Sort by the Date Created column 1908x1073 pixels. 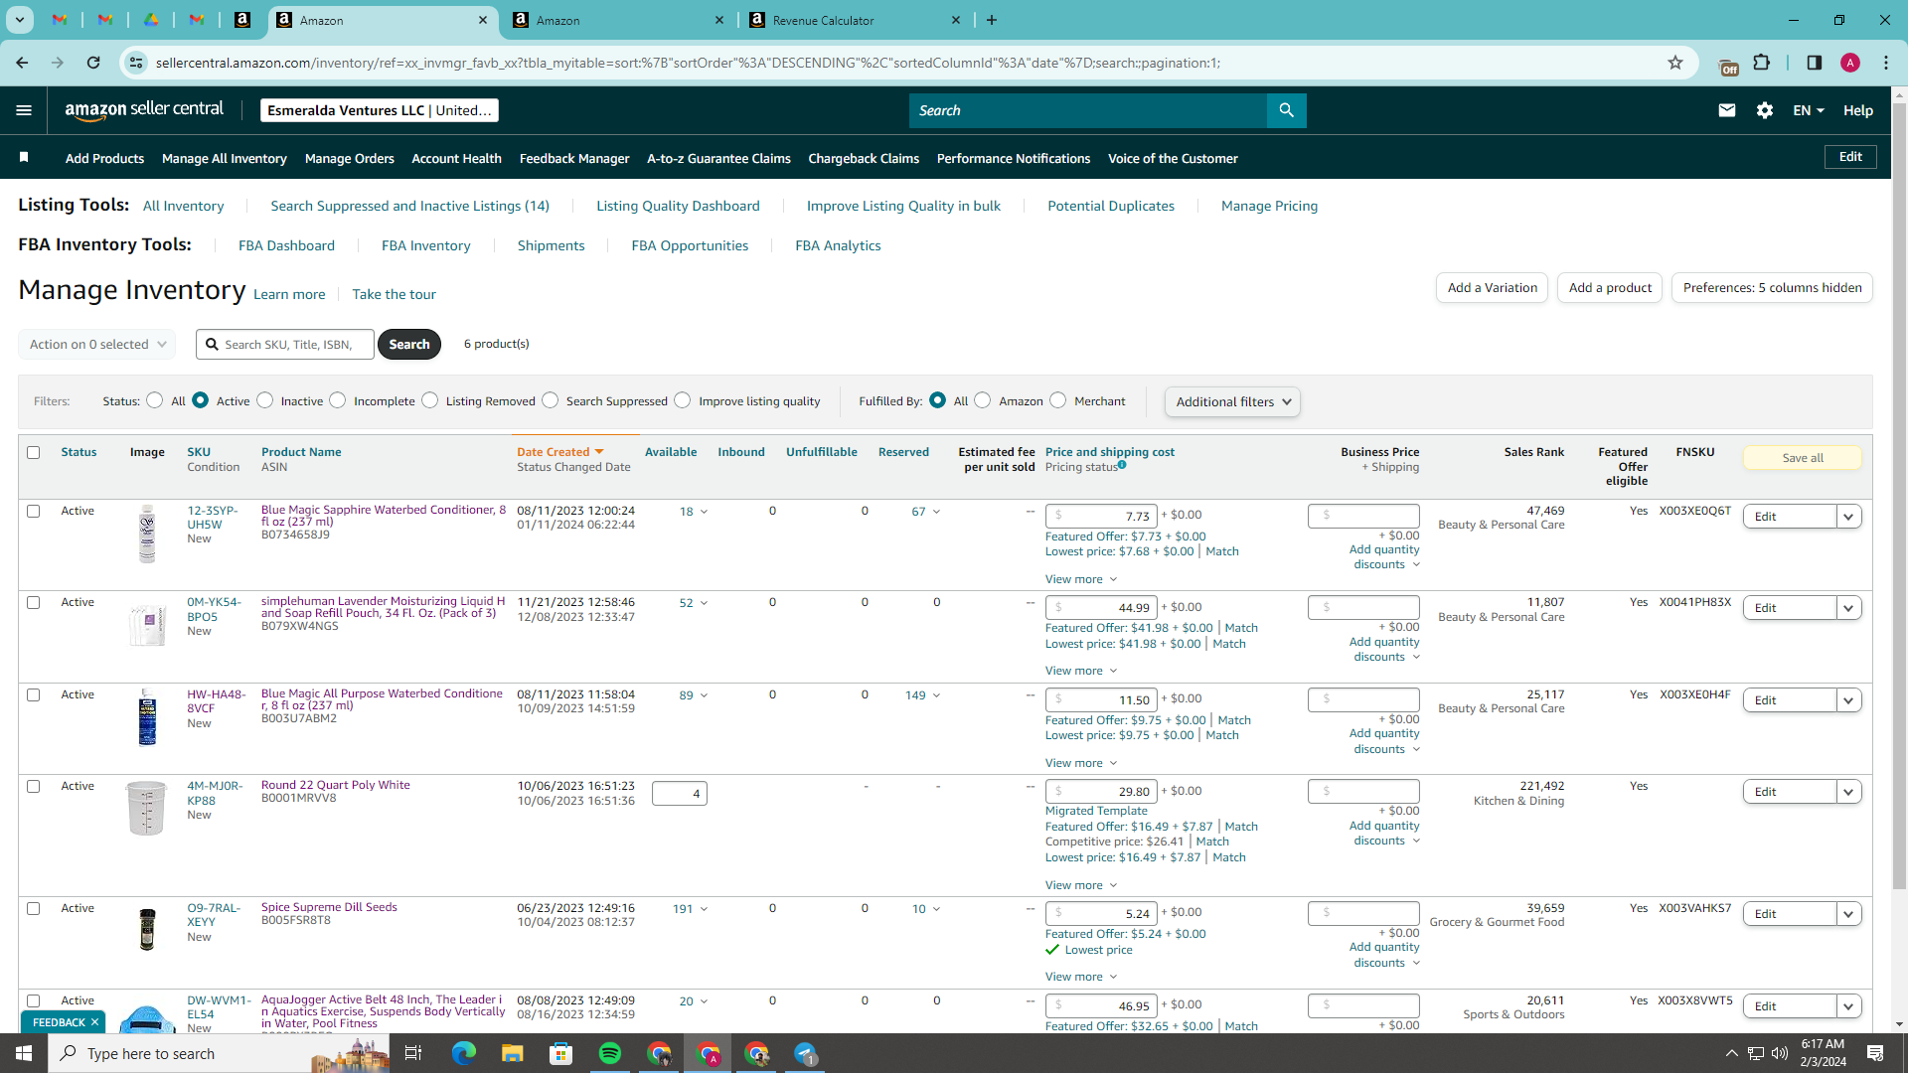[x=559, y=452]
